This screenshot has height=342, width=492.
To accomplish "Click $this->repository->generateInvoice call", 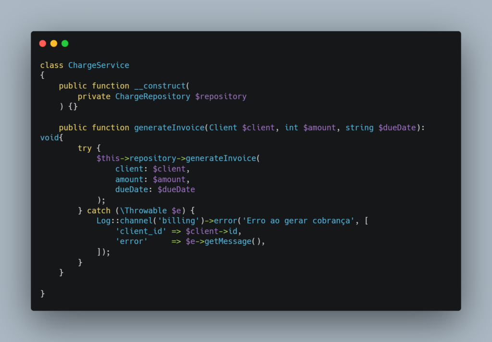I will (x=176, y=159).
